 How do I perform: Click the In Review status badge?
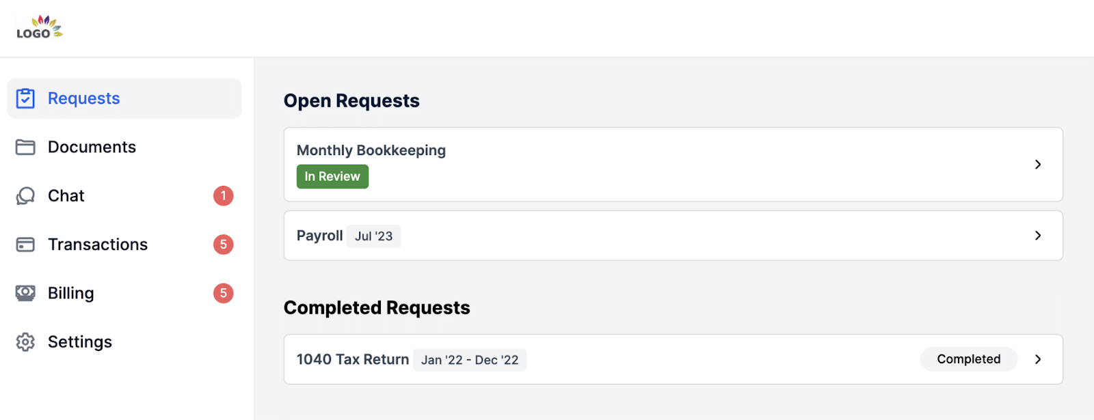[x=332, y=176]
